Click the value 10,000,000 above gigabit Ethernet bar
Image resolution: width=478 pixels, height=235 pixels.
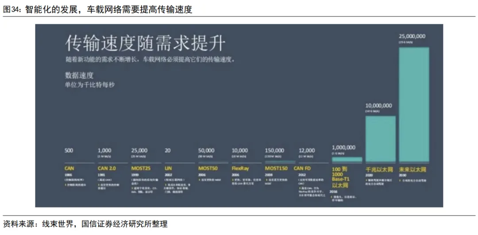[378, 106]
